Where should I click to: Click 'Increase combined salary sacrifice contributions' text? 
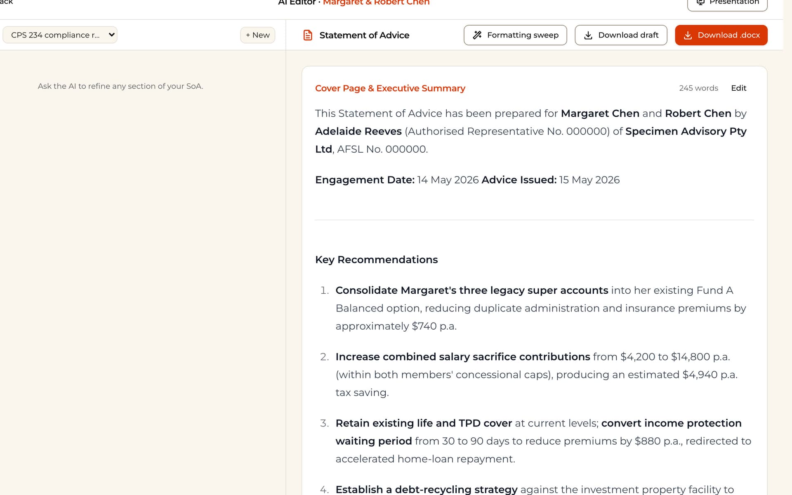[463, 357]
